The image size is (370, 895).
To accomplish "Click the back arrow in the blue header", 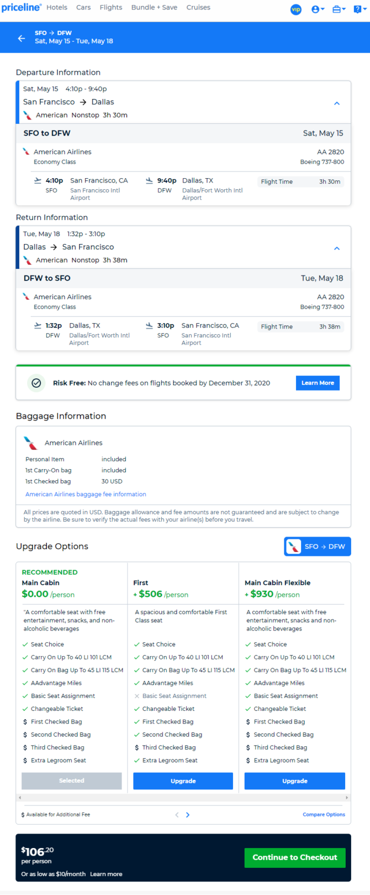I will pos(22,38).
